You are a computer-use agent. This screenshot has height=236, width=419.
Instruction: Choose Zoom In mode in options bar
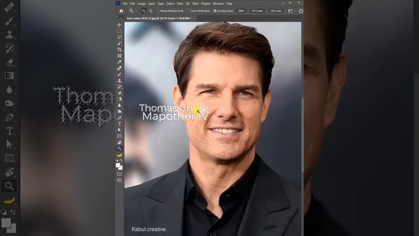144,11
